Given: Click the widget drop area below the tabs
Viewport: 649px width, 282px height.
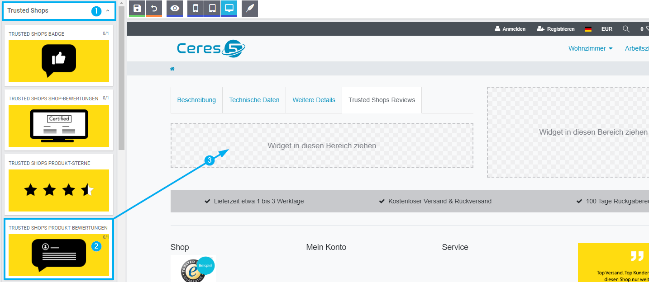Looking at the screenshot, I should pos(322,146).
